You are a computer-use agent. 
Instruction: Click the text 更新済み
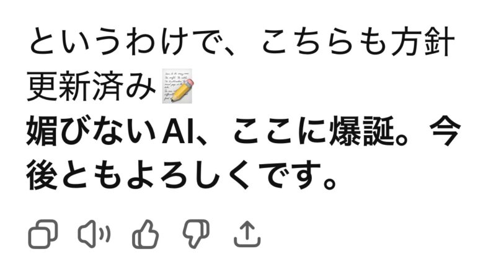coord(91,86)
